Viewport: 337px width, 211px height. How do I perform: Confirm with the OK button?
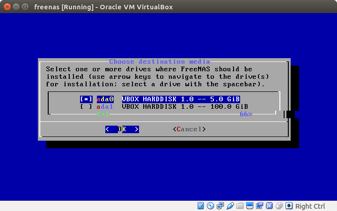tap(122, 129)
